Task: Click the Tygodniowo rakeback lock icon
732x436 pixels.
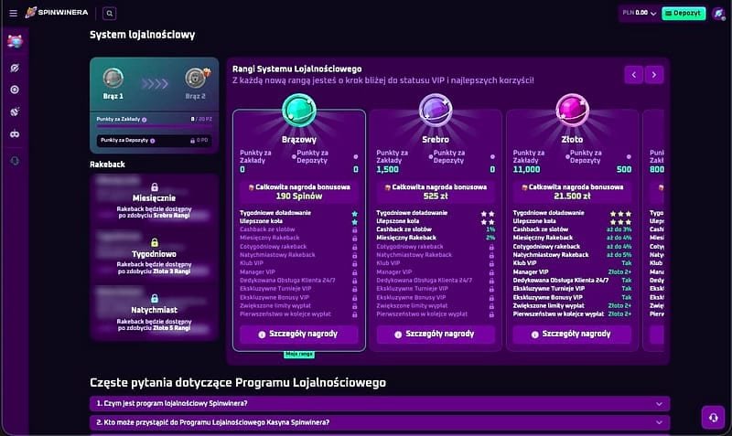Action: click(155, 242)
